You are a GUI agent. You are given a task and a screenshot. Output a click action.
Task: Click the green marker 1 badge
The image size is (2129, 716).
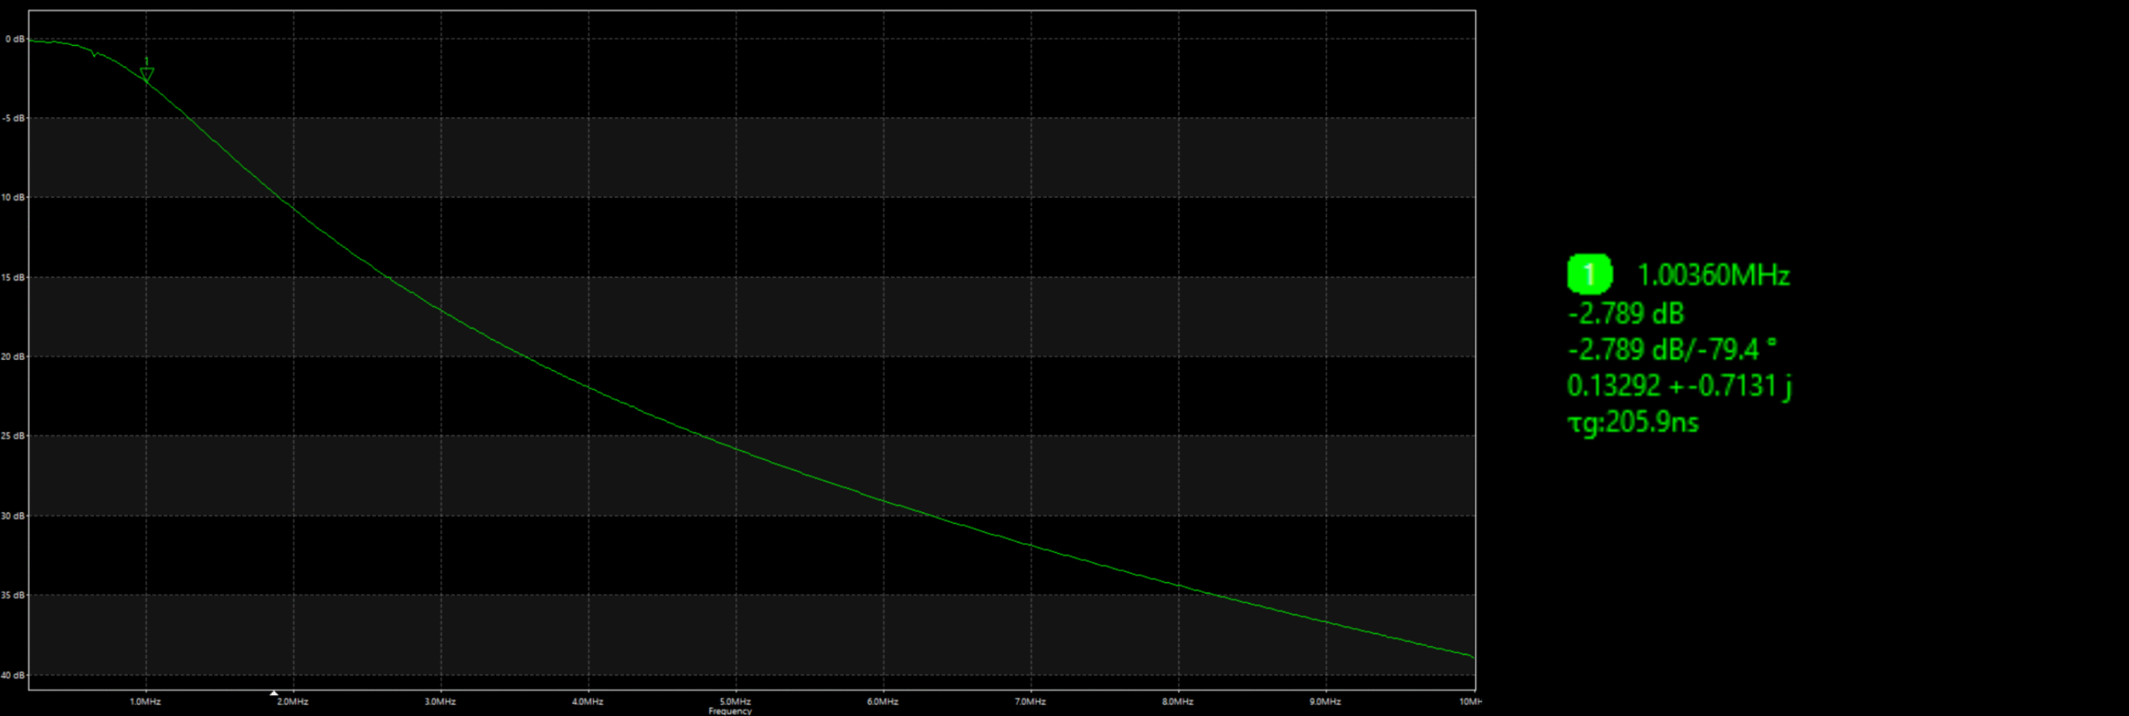pos(1589,274)
